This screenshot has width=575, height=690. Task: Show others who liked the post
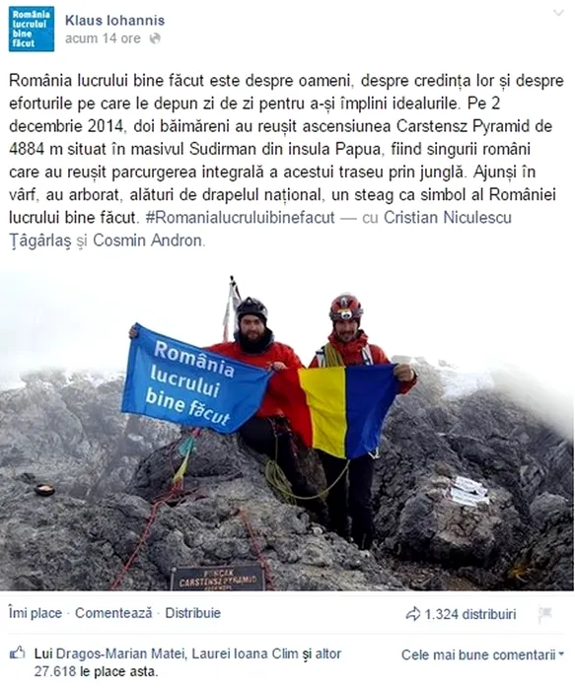coord(327,654)
